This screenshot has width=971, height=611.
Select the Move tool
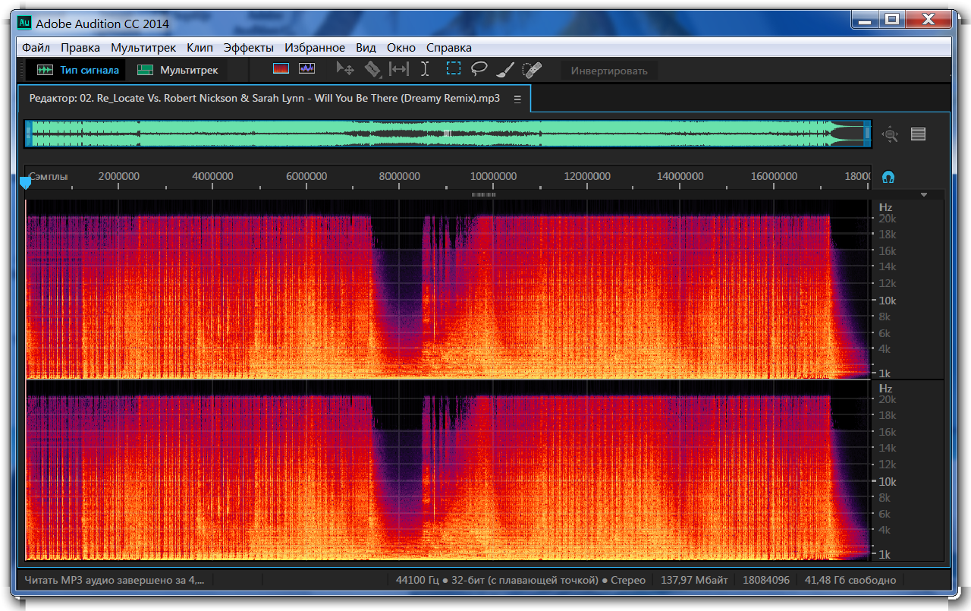(x=345, y=69)
